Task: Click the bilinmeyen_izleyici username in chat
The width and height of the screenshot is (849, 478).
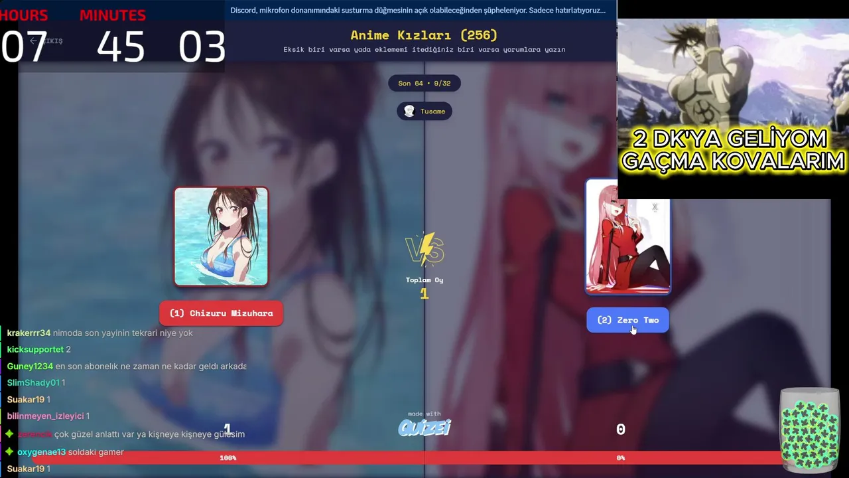Action: tap(45, 416)
